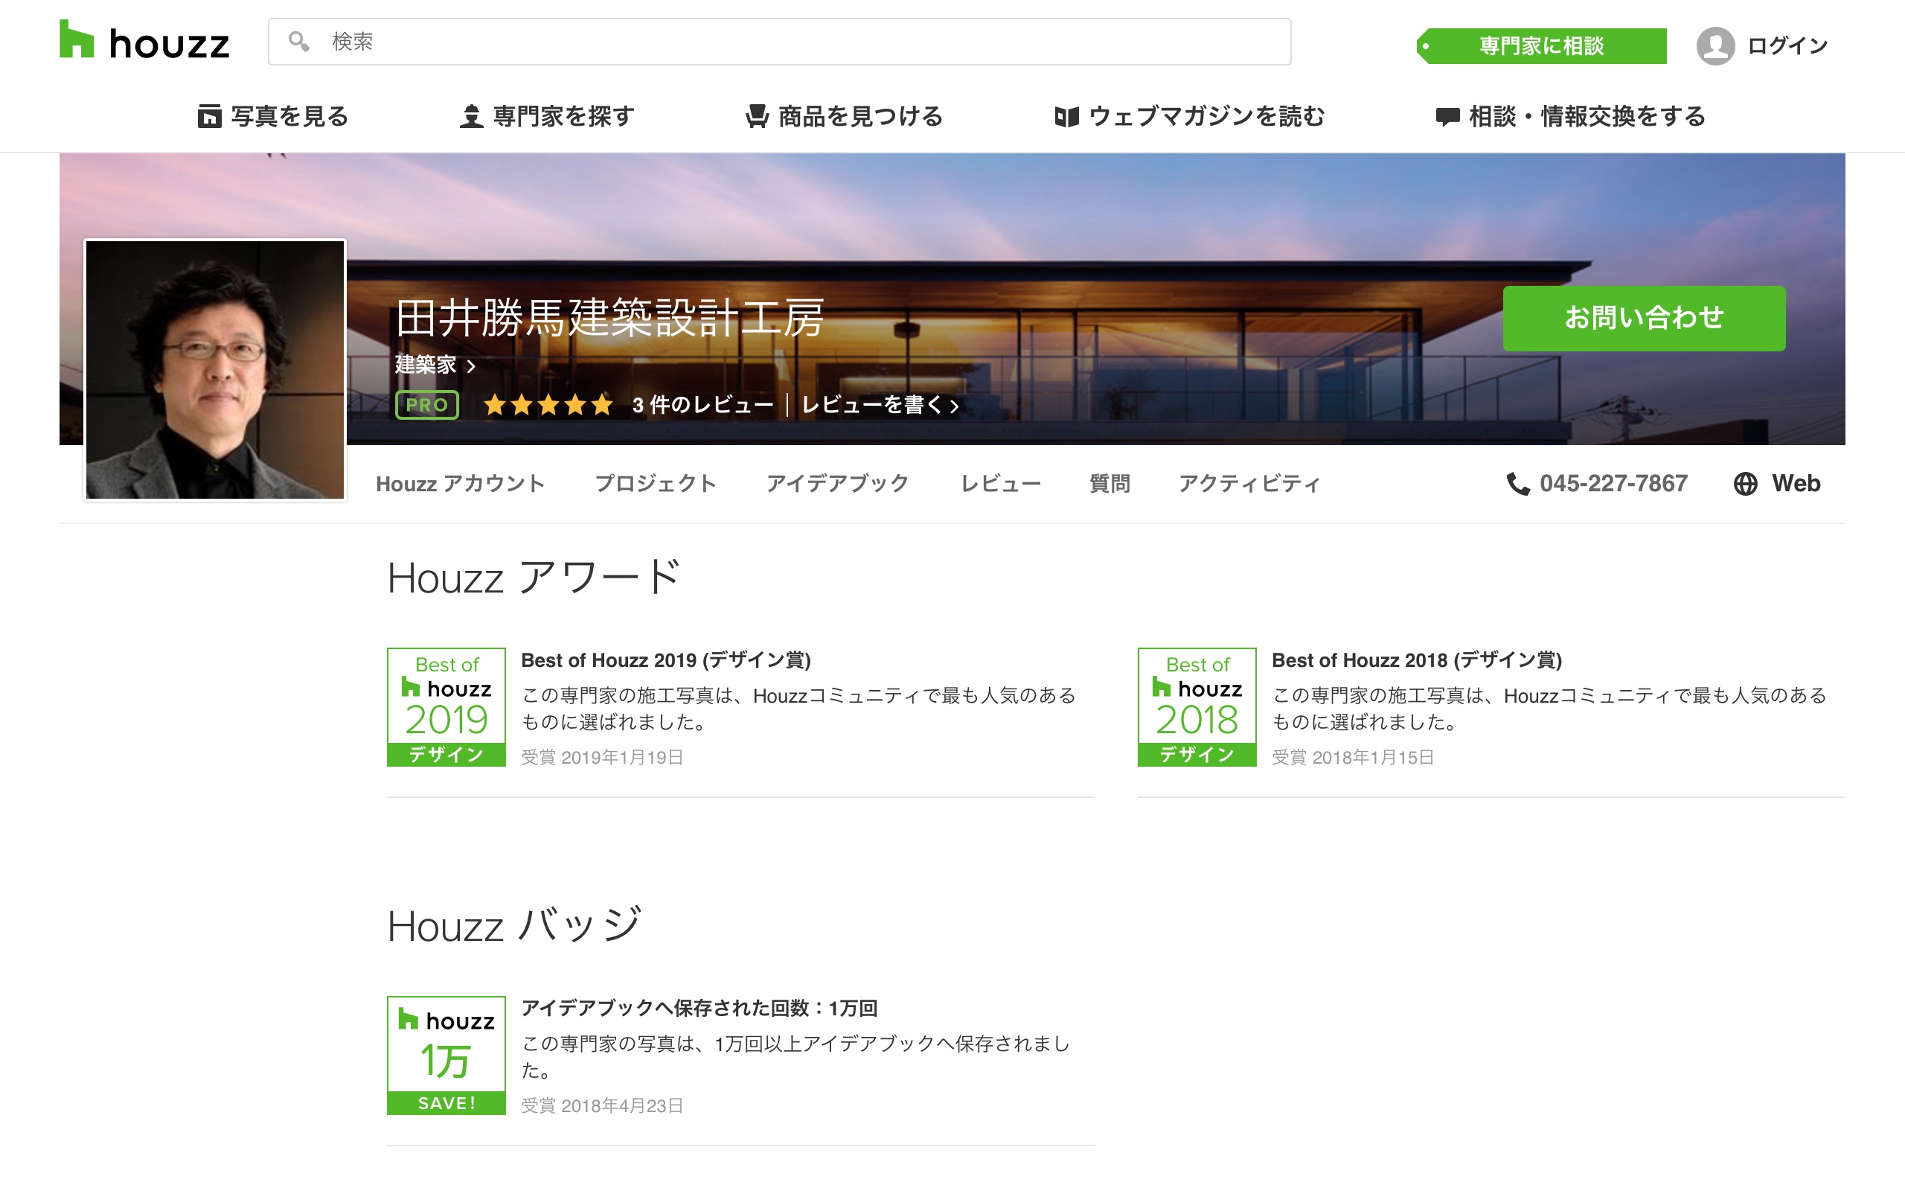The width and height of the screenshot is (1905, 1191).
Task: Click the Best of Houzz 2018 badge
Action: (1197, 706)
